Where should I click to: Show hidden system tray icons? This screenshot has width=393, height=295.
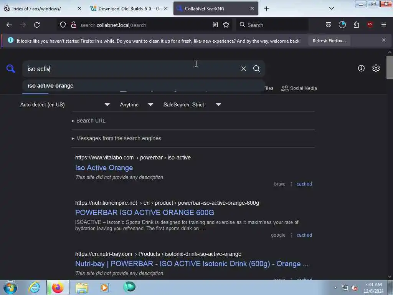(335, 288)
